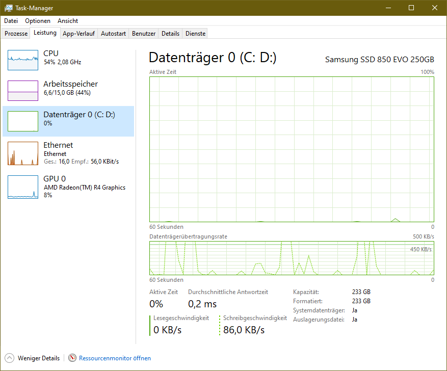Switch to the Leistung tab
The image size is (447, 371).
45,33
